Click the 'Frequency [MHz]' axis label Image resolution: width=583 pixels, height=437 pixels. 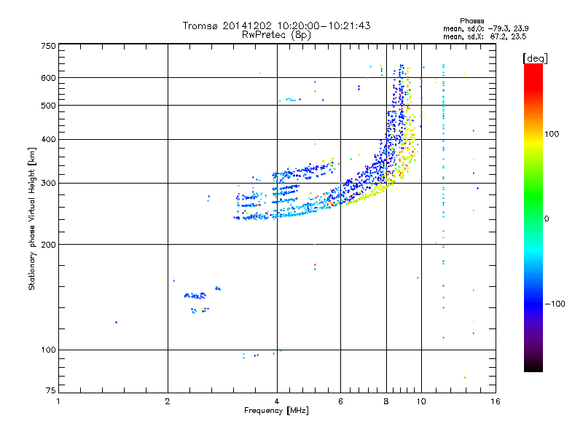point(276,411)
